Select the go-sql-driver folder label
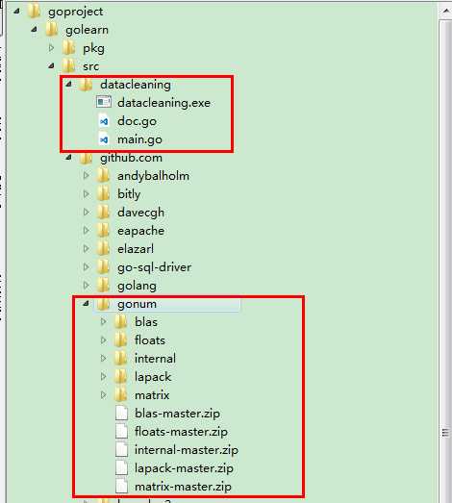The width and height of the screenshot is (452, 503). [x=154, y=267]
